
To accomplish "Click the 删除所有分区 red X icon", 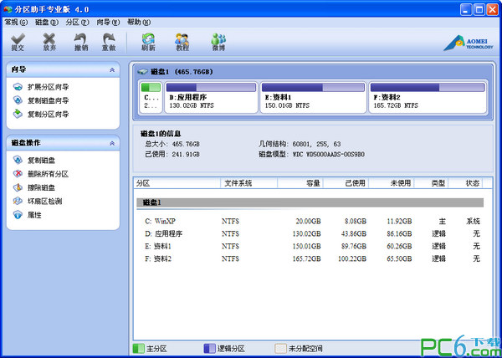I will tap(18, 174).
